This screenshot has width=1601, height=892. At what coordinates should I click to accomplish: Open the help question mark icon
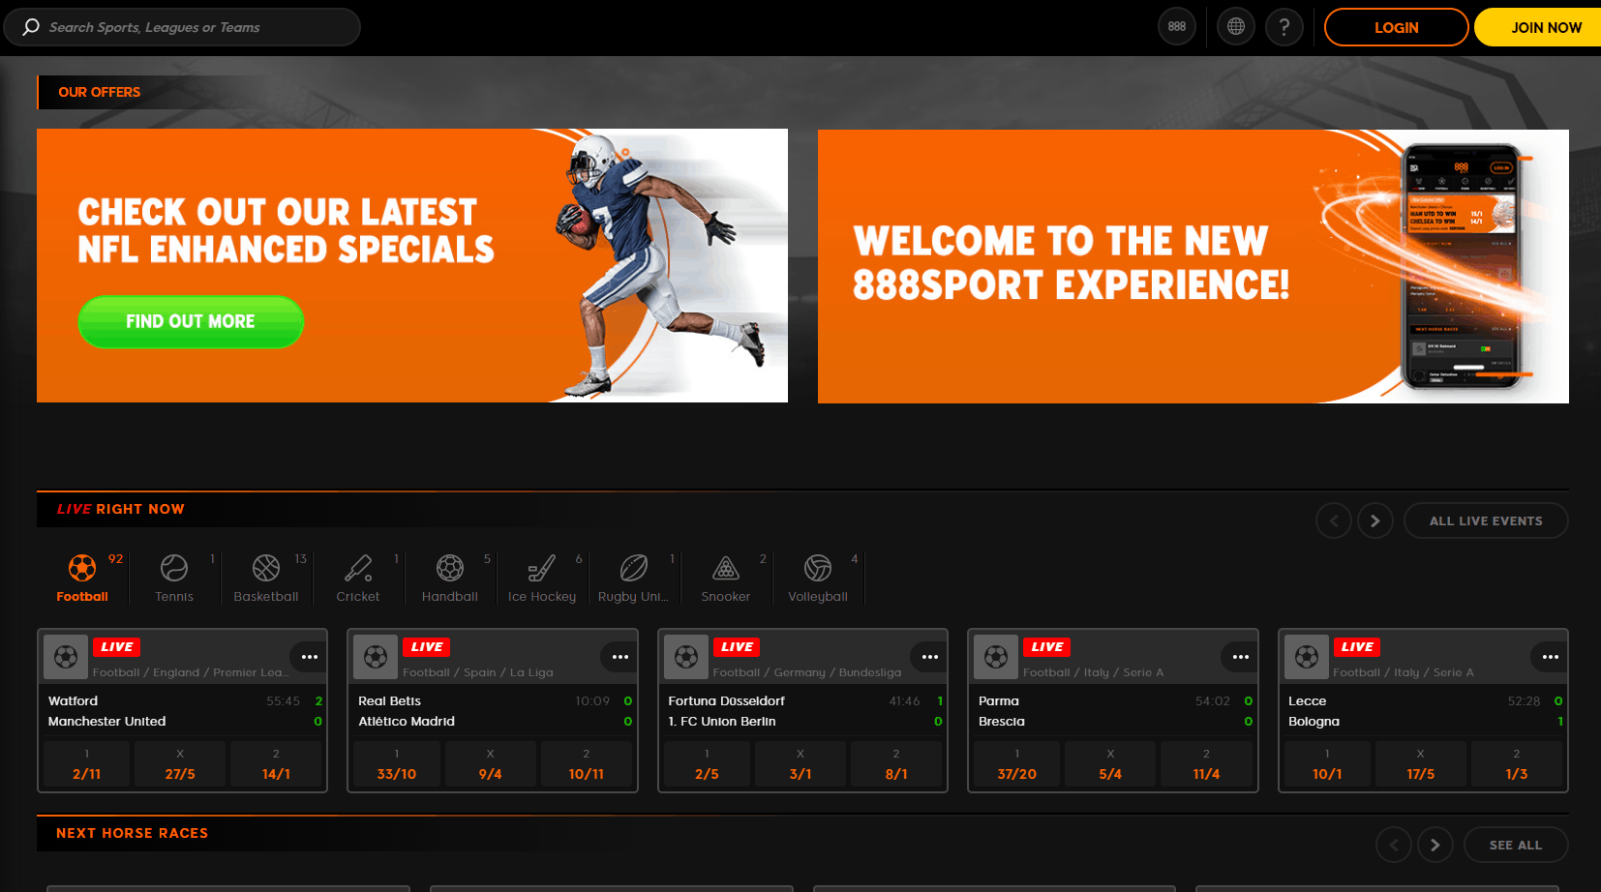pyautogui.click(x=1284, y=27)
